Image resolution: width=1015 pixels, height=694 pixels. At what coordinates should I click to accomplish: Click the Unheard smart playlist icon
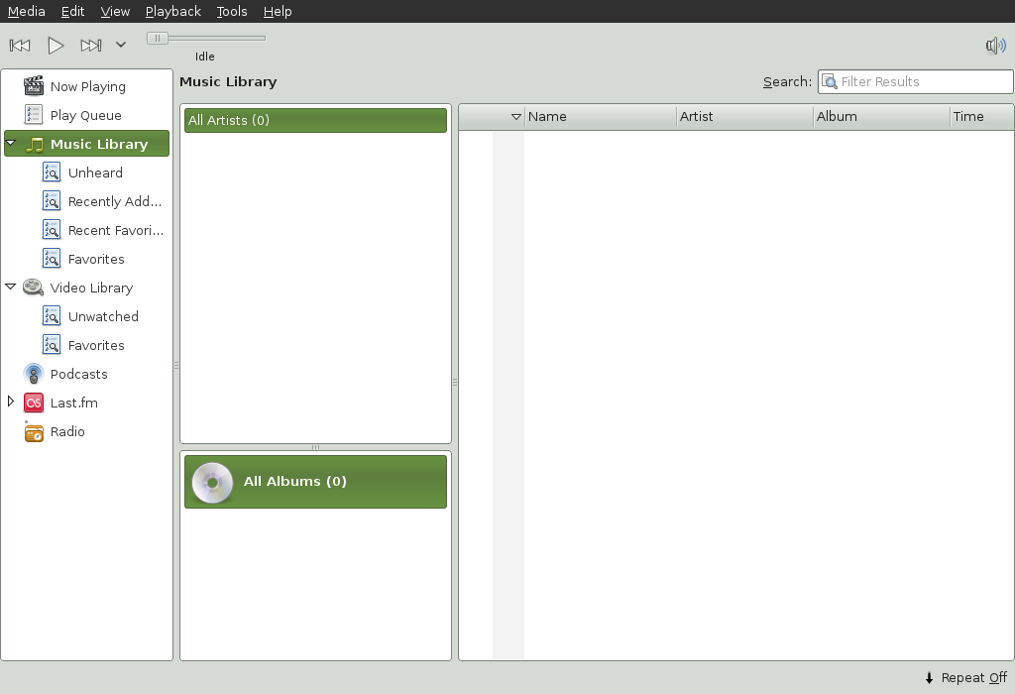(x=51, y=173)
